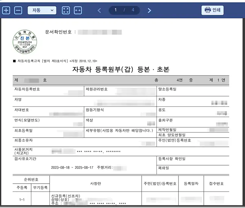Click the 연식(모델연도) field label
This screenshot has width=245, height=208.
(27, 120)
